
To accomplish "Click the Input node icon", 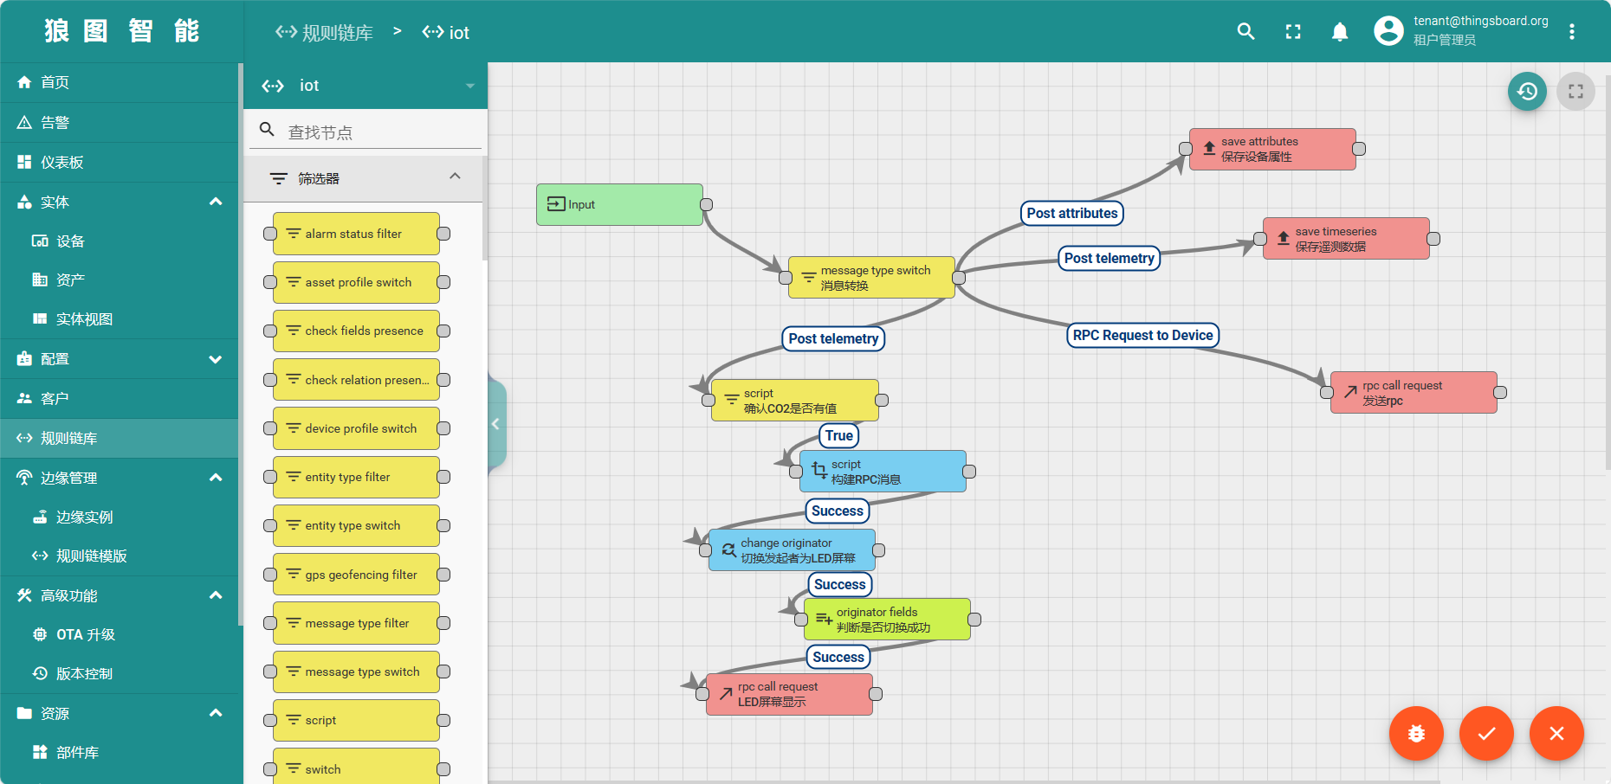I will click(556, 204).
